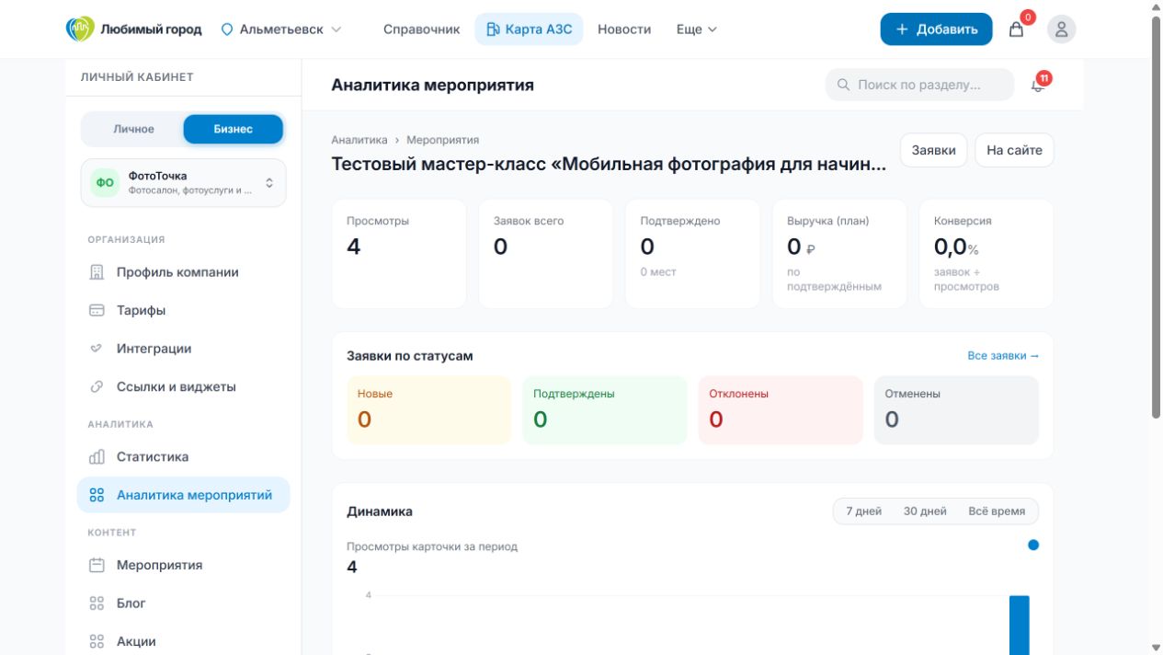Click the На сайте button
Viewport: 1163px width, 655px height.
[1014, 150]
